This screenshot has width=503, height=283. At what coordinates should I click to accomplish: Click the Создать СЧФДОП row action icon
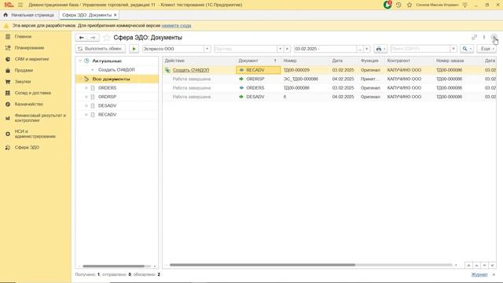click(167, 70)
